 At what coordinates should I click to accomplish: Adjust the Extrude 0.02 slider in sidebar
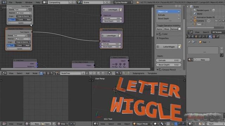(168, 60)
